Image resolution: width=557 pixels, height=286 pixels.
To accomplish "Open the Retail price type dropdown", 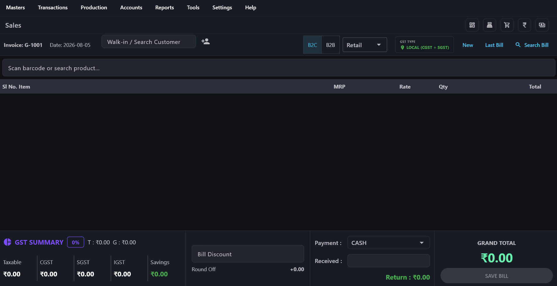I will pos(365,45).
